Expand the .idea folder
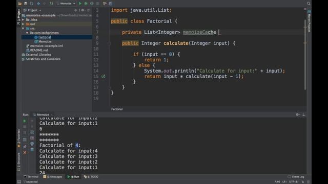 (23, 19)
